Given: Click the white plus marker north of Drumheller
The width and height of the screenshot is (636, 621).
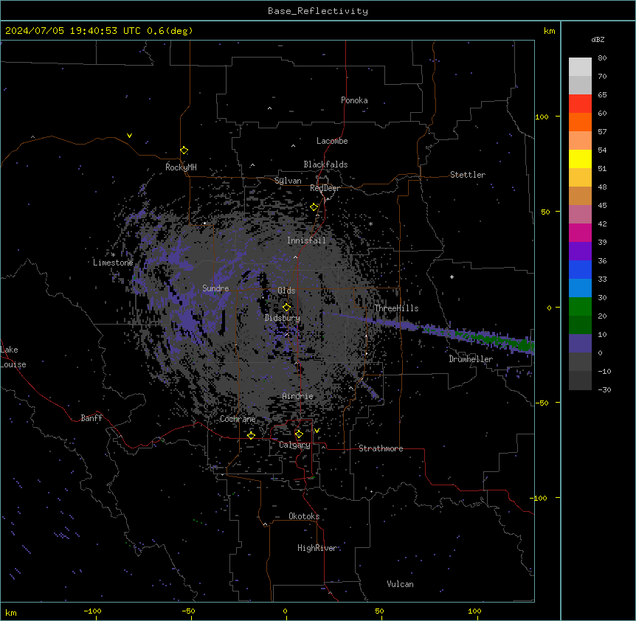Looking at the screenshot, I should pos(452,277).
